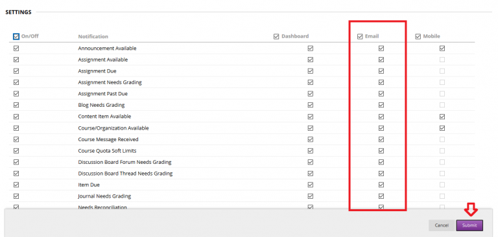Uncheck Email for Course Message Received
Viewport: 498px width, 237px height.
(381, 140)
